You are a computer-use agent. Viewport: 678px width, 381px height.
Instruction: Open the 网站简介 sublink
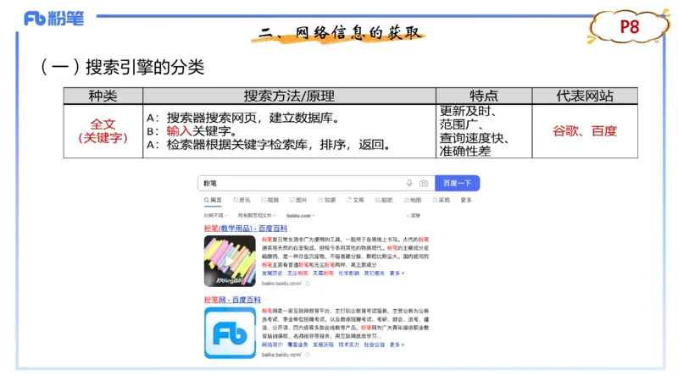pyautogui.click(x=272, y=345)
